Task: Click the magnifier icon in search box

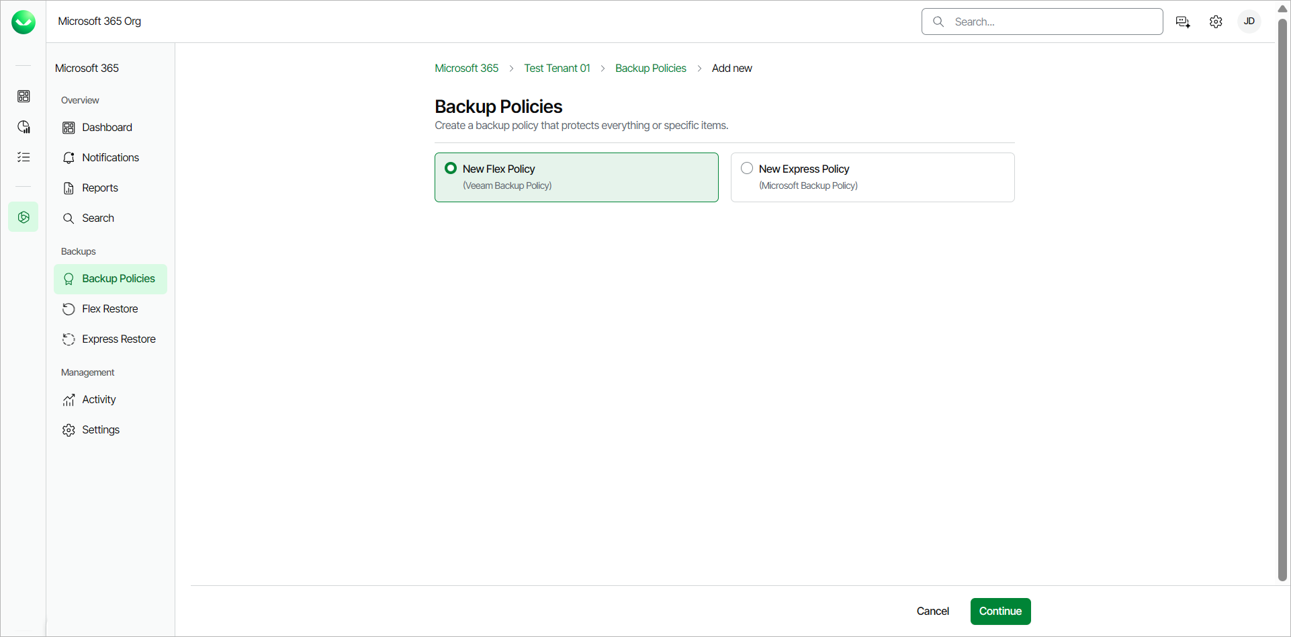Action: click(x=938, y=22)
